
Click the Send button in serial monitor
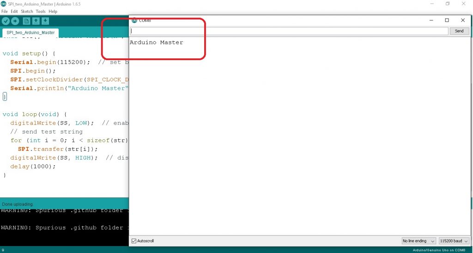(x=459, y=31)
